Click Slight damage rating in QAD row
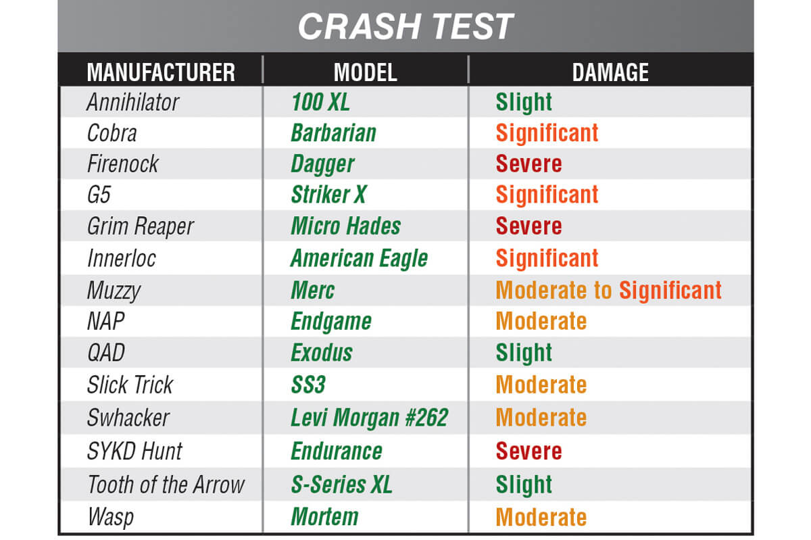 tap(524, 353)
